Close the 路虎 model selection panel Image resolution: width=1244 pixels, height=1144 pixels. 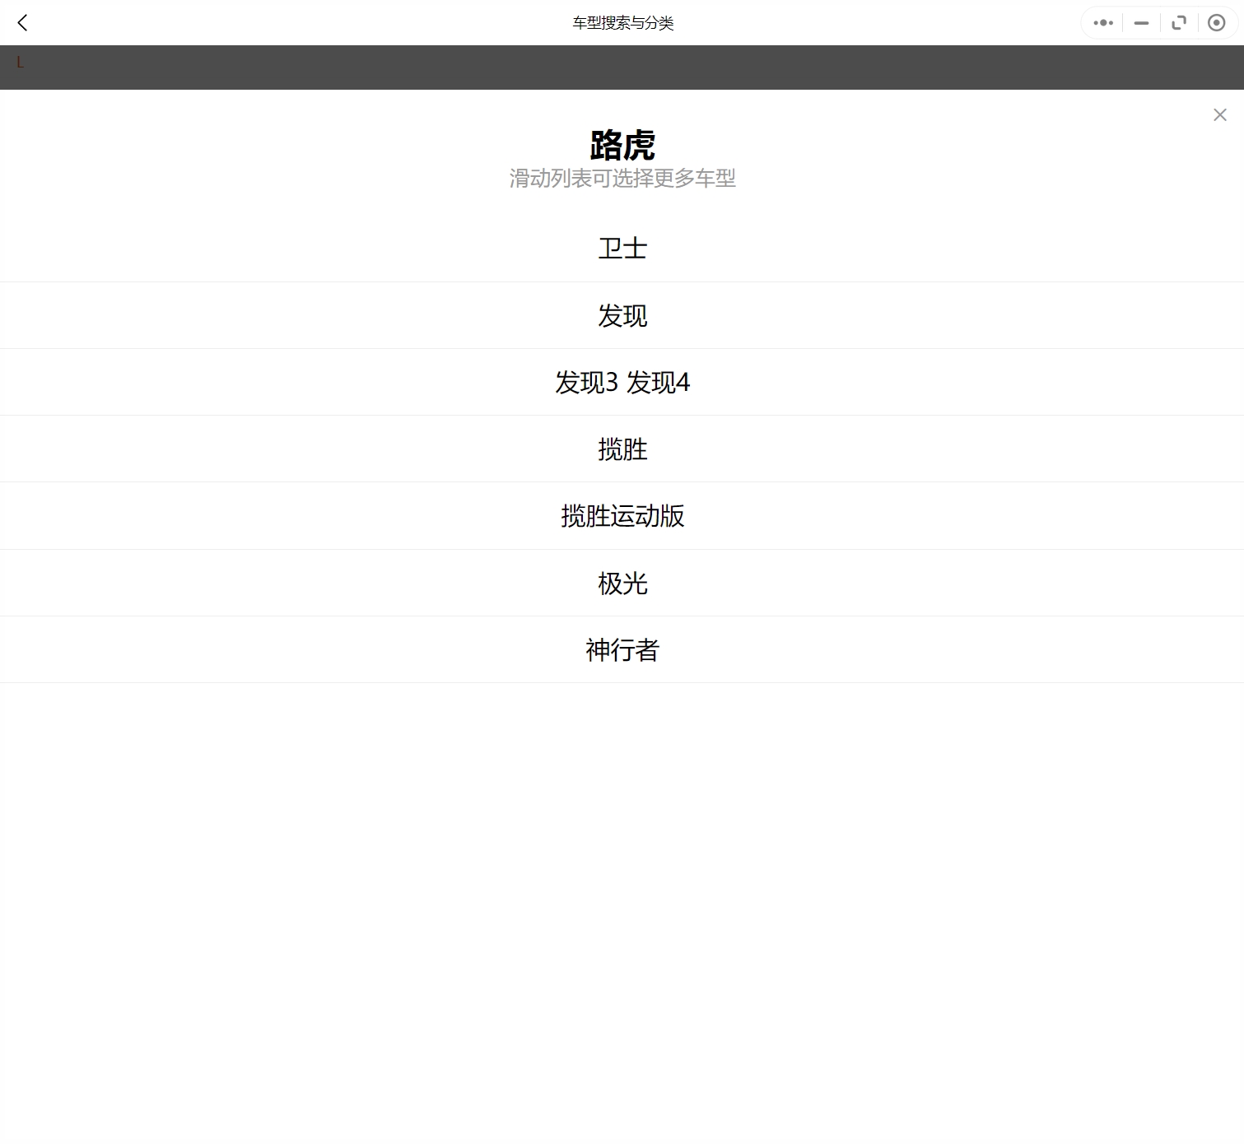coord(1219,115)
